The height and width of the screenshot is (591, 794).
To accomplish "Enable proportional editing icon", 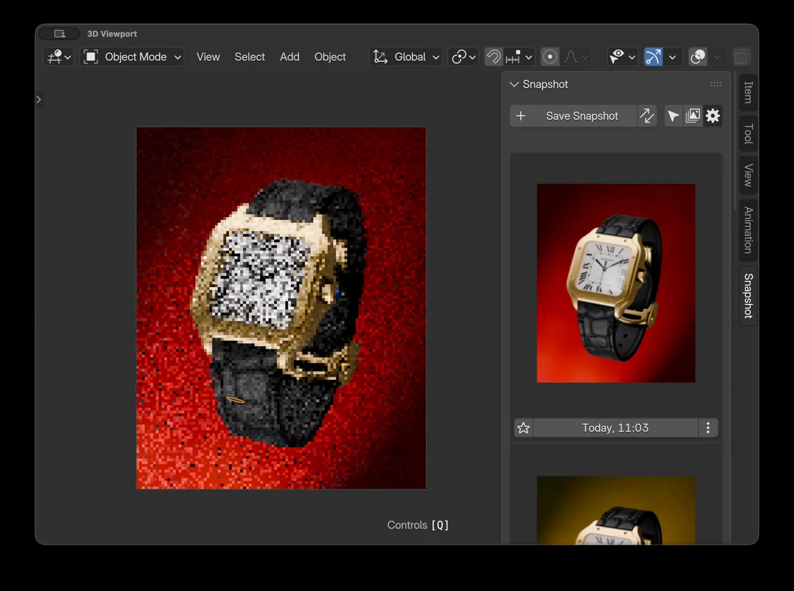I will (550, 57).
